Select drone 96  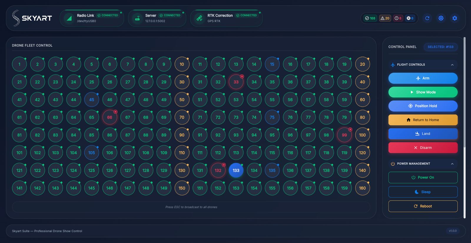[x=290, y=135]
